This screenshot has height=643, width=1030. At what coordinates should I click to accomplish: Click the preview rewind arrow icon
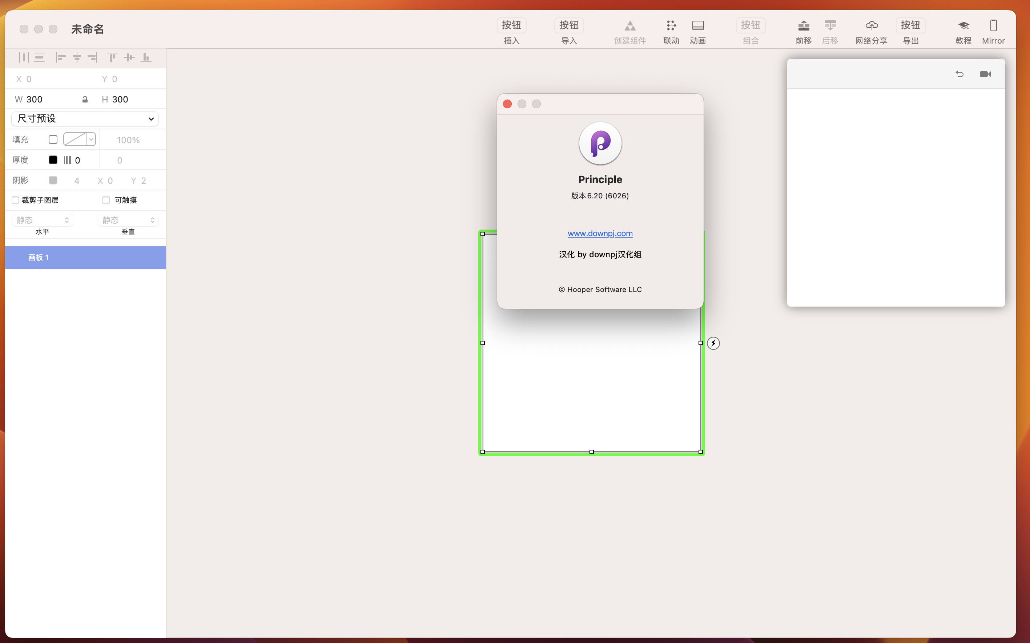click(959, 74)
